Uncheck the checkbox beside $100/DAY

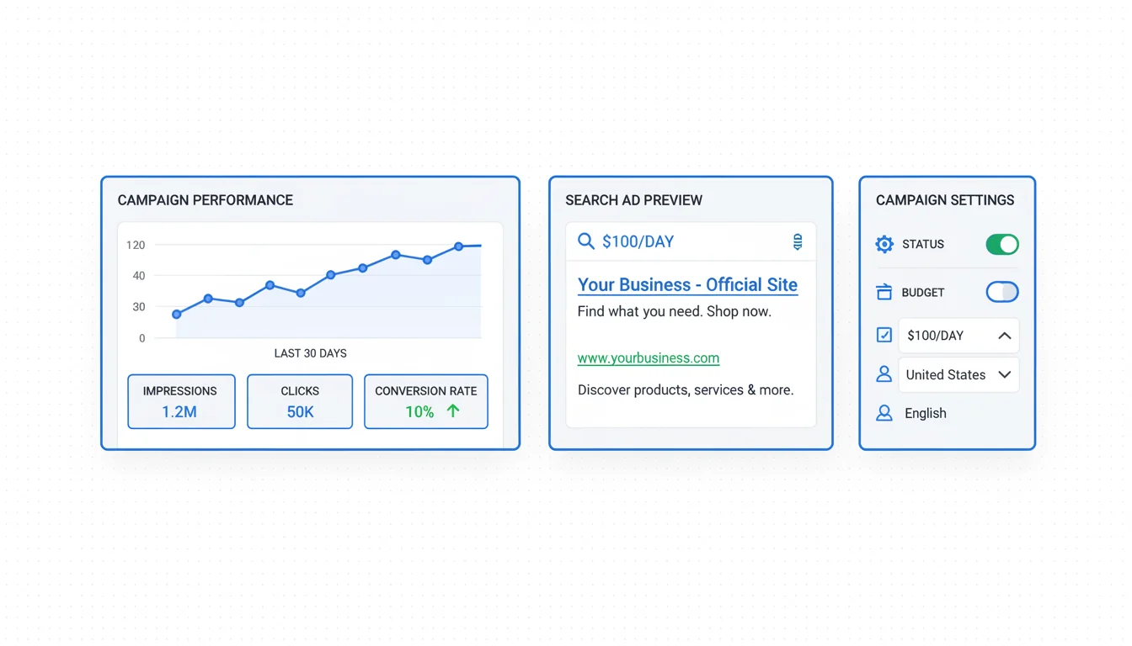tap(884, 336)
